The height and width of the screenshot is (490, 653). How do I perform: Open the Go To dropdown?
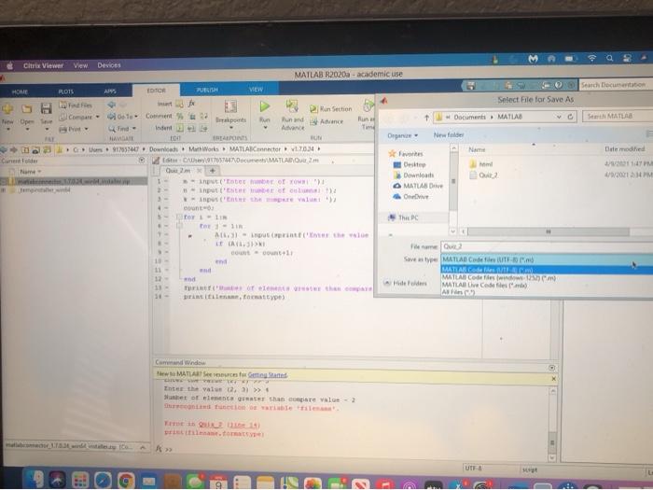(122, 117)
